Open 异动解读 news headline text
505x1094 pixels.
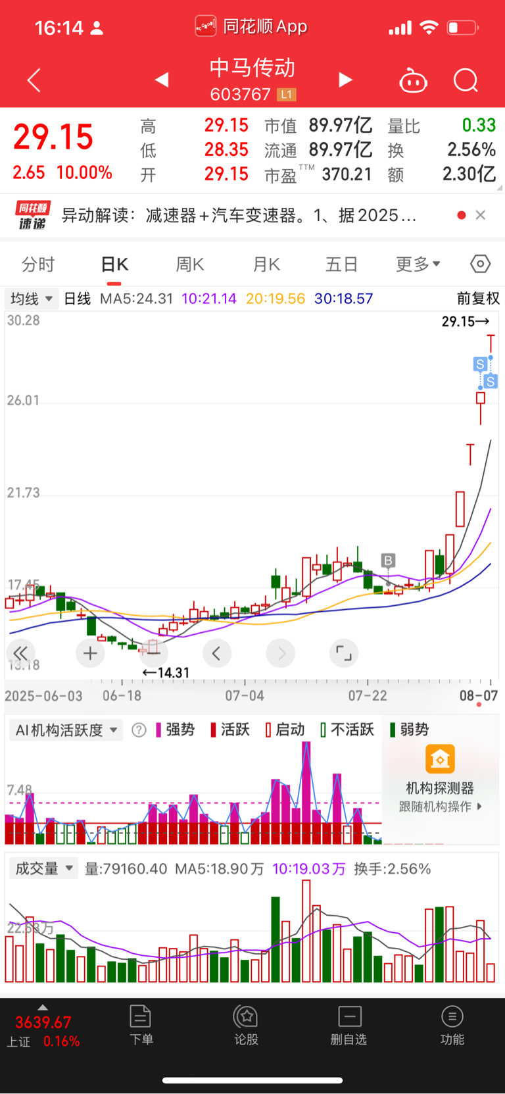(x=239, y=215)
